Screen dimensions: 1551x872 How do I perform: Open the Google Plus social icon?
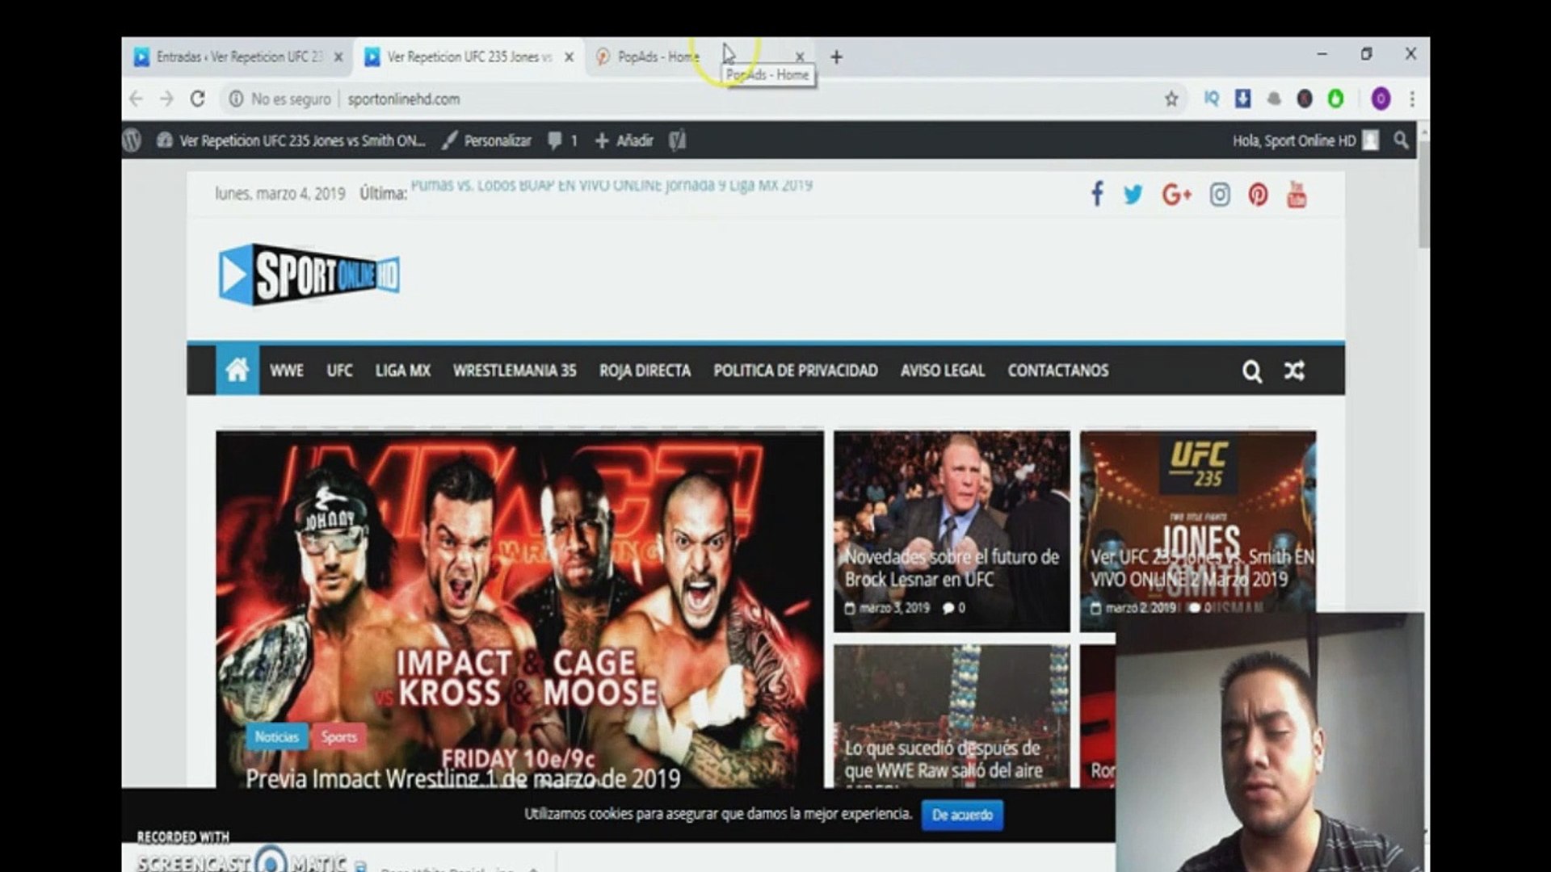tap(1177, 195)
